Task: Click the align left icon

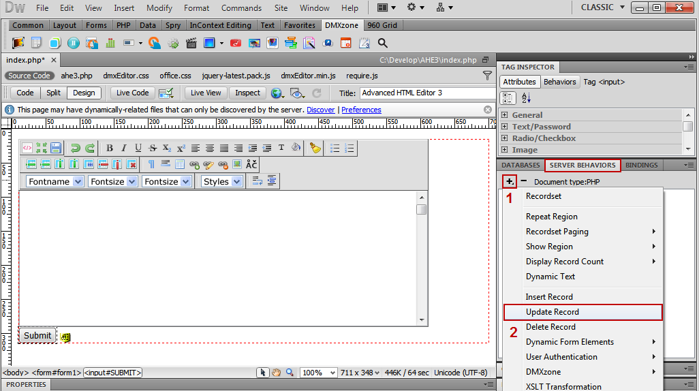Action: (196, 148)
